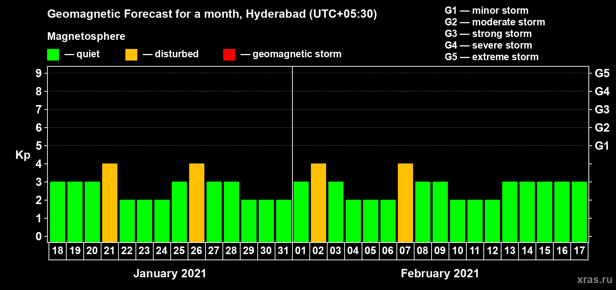Click Kp value 0 on left axis

pos(39,236)
